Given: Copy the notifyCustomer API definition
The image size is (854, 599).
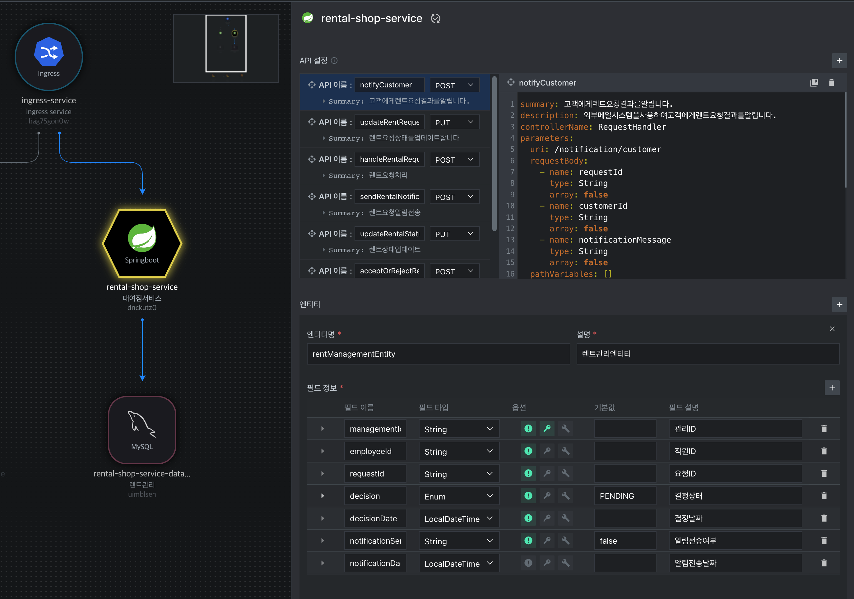Looking at the screenshot, I should point(814,83).
